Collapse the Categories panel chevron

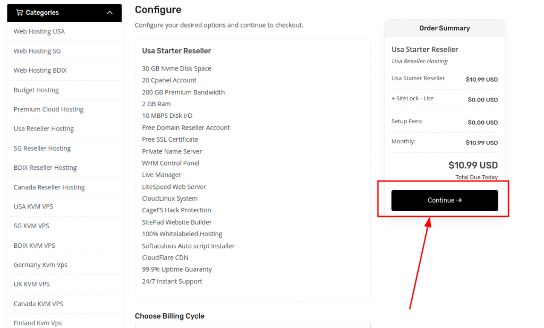(110, 13)
